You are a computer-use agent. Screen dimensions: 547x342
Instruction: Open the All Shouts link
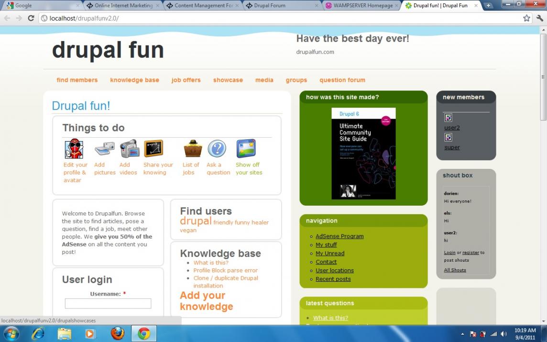coord(455,270)
